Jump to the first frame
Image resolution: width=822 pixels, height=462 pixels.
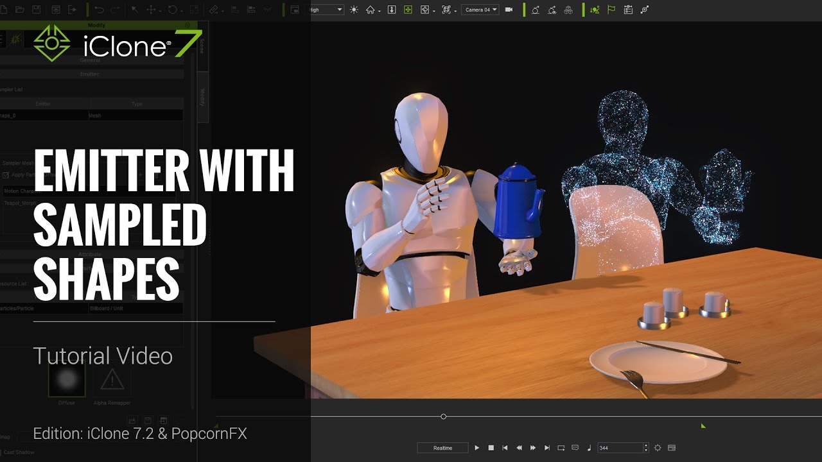[505, 448]
